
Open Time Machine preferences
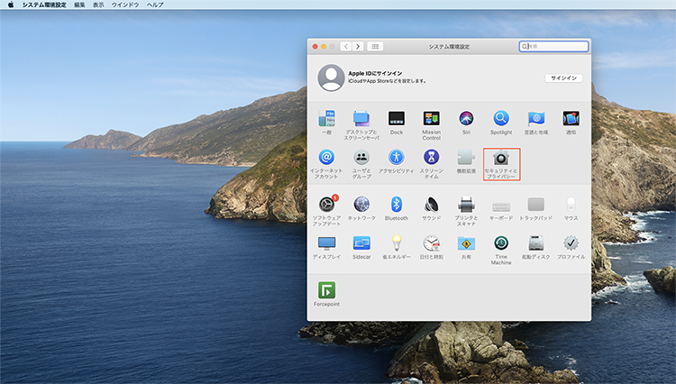click(501, 243)
